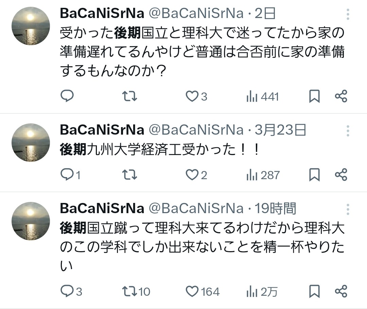Bookmark the 九州大学経済工受かった tweet

click(x=314, y=175)
